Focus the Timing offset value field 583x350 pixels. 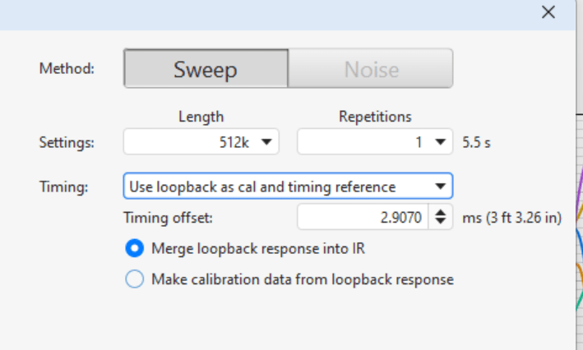363,217
